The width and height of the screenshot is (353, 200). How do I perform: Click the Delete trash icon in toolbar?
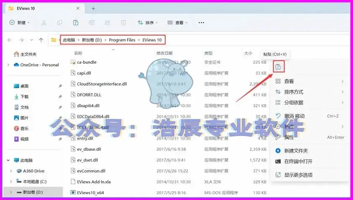(124, 23)
